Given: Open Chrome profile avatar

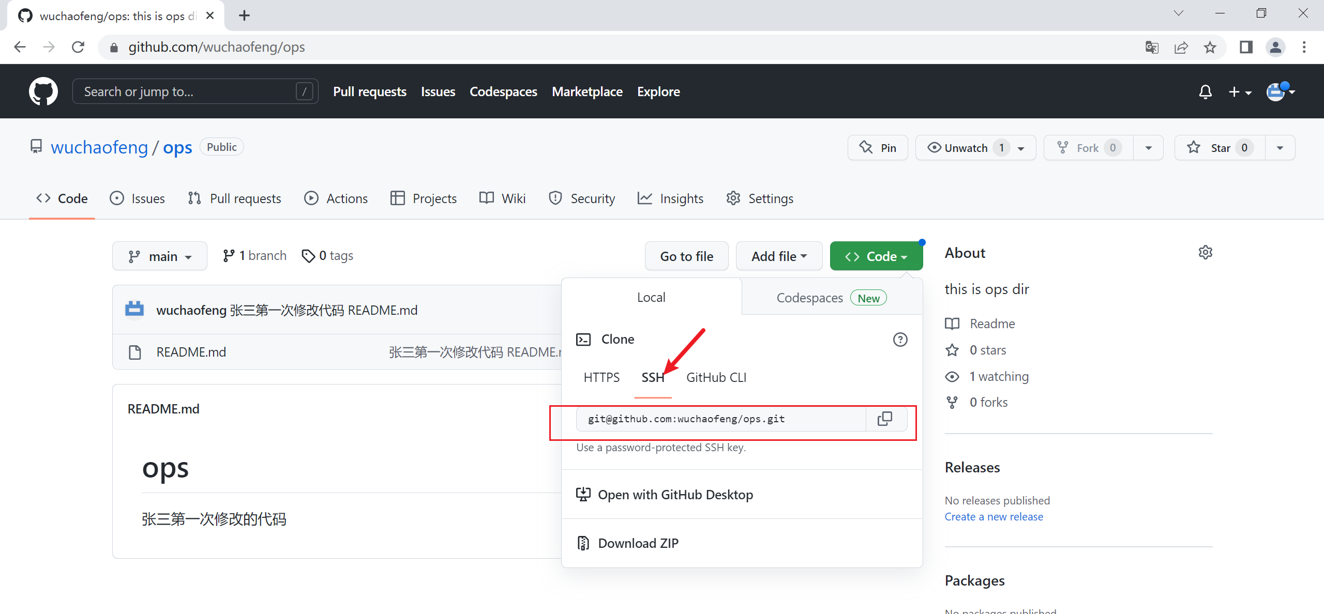Looking at the screenshot, I should click(1275, 48).
